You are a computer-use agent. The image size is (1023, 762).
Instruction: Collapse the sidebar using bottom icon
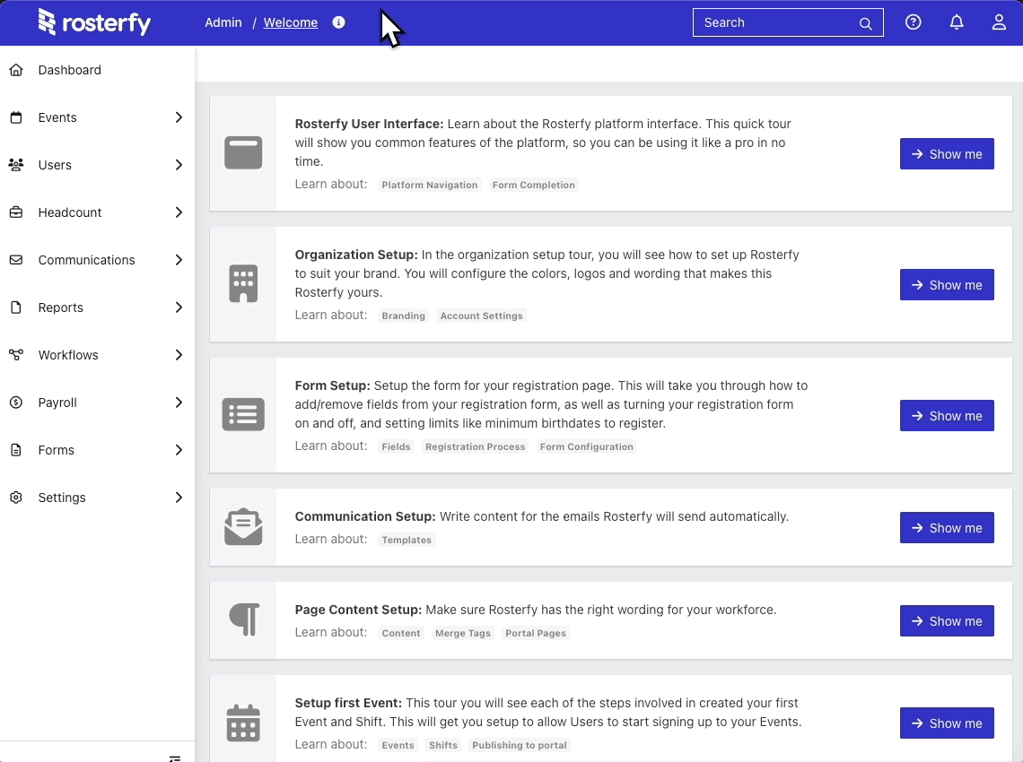[175, 758]
